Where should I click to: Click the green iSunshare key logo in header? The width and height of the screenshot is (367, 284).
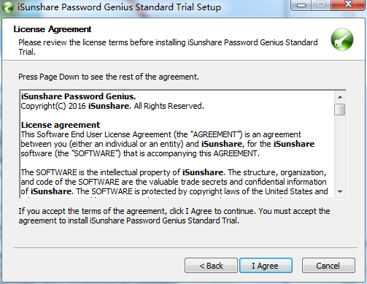click(x=342, y=39)
